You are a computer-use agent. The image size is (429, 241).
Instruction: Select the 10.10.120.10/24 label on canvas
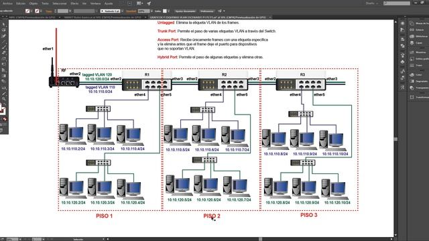tap(337, 202)
